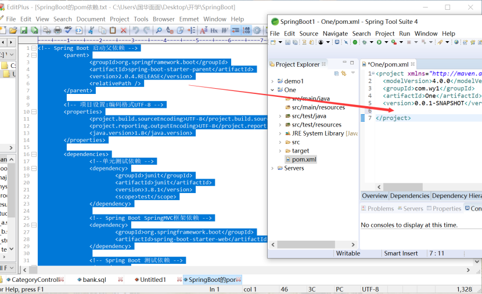Screen dimensions: 482x294
Task: Click EditPlus print preview icon
Action: (47, 30)
